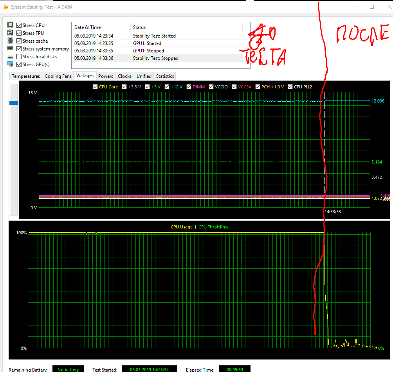
Task: Click the No battery status field
Action: coord(68,369)
